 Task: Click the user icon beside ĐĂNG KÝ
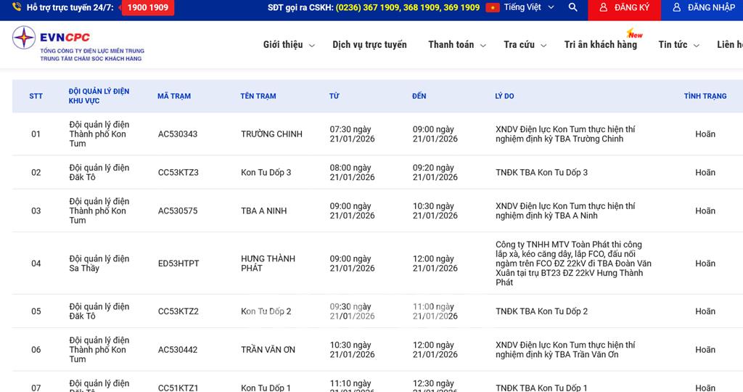click(x=603, y=7)
